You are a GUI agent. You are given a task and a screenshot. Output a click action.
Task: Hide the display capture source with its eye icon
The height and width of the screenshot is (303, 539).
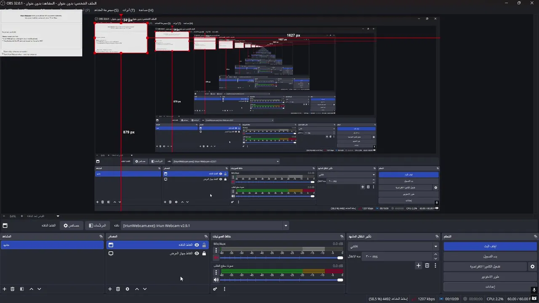tap(197, 253)
